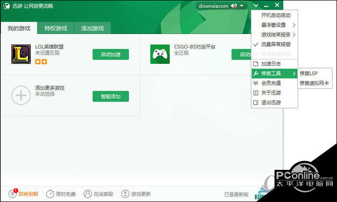Open the main menu chevron in title bar
Screen dimensions: 337x202
(256, 6)
